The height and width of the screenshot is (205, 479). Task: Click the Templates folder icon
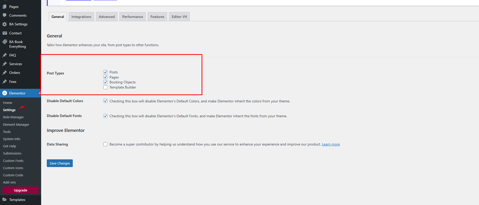(4, 200)
